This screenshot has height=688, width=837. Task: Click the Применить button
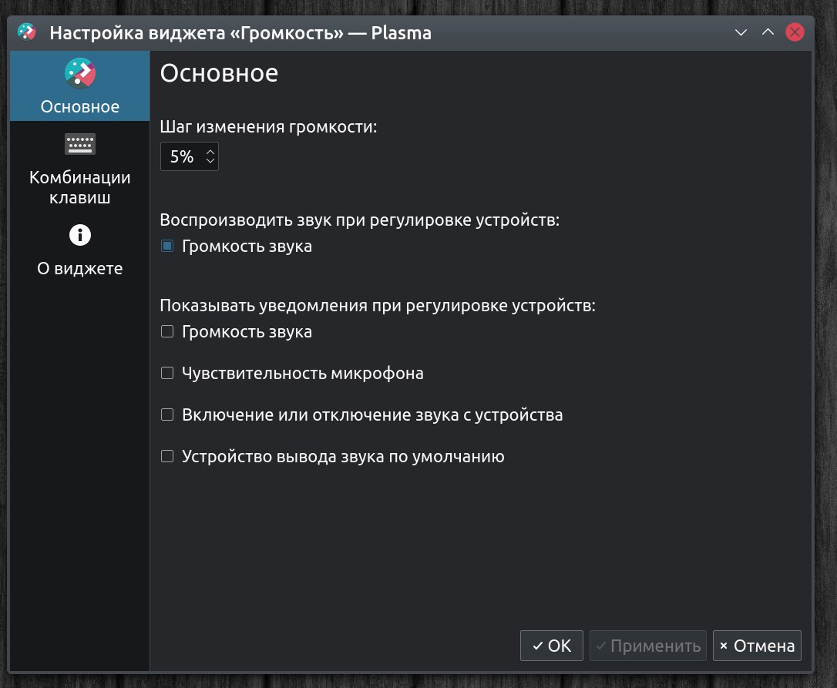[x=648, y=646]
